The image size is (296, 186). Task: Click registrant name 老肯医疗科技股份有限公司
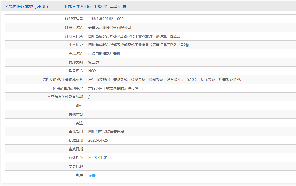[110, 28]
